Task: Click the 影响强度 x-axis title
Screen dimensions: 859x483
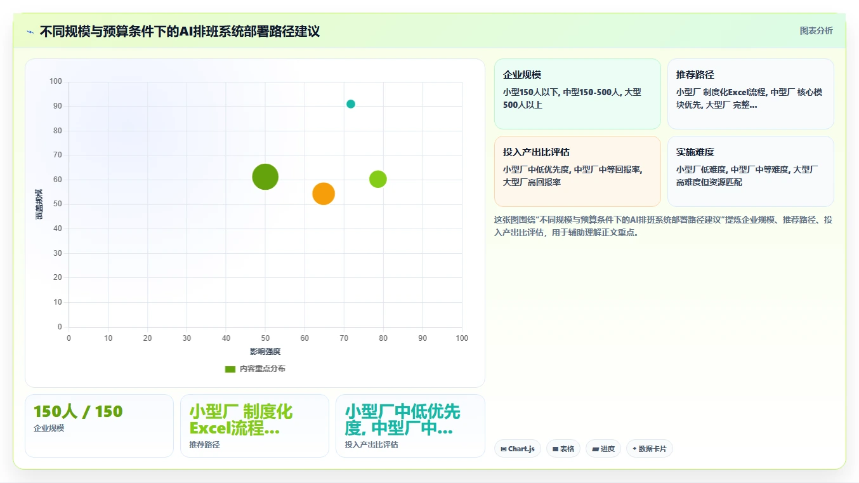Action: click(265, 352)
